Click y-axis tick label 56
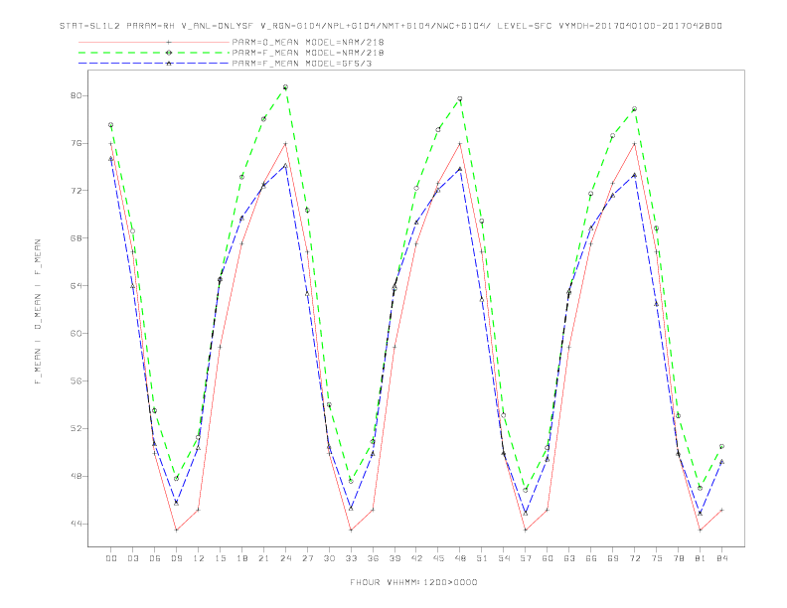The width and height of the screenshot is (787, 608). pos(76,380)
